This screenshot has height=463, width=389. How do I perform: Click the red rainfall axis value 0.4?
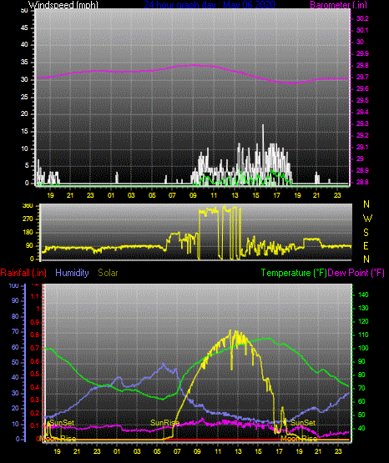[x=34, y=387]
